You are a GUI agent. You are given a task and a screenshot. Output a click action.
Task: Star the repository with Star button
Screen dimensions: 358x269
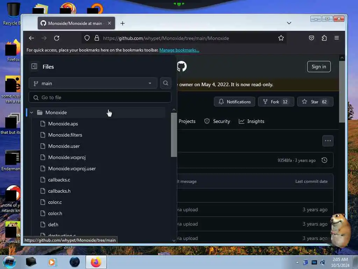click(x=315, y=102)
